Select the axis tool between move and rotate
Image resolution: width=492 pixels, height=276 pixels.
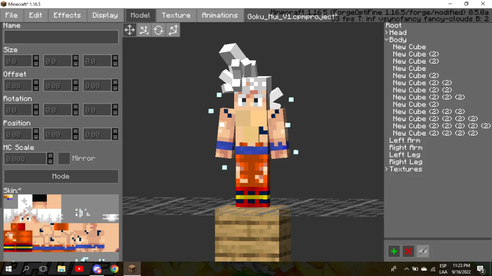tap(144, 30)
